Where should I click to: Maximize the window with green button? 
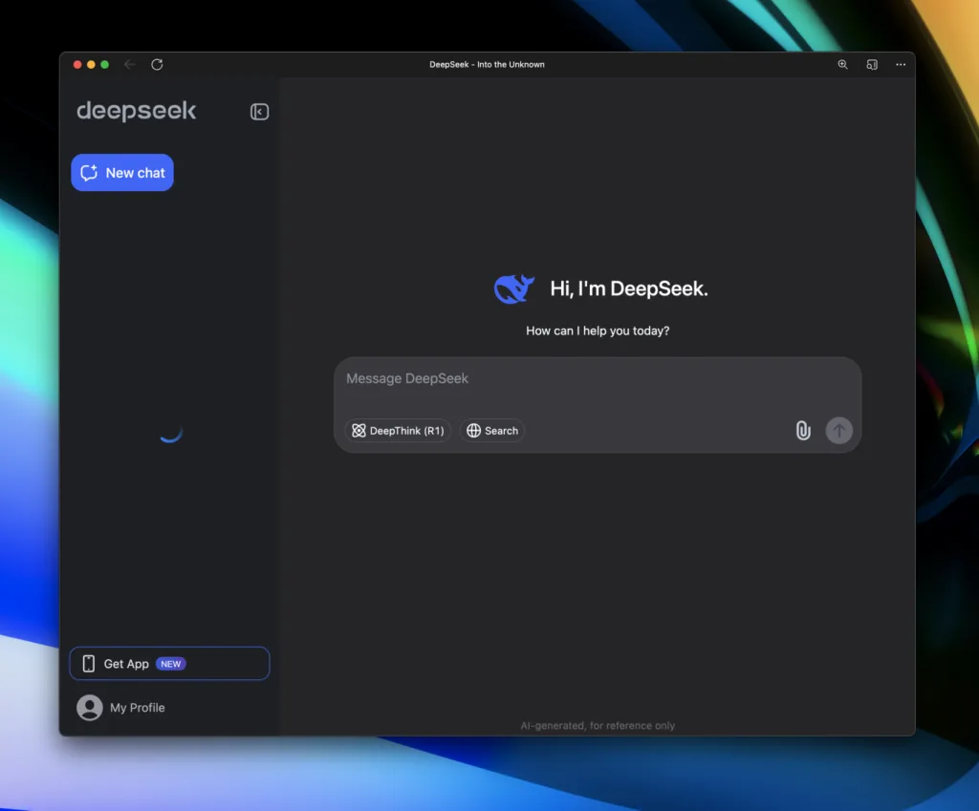pos(105,64)
